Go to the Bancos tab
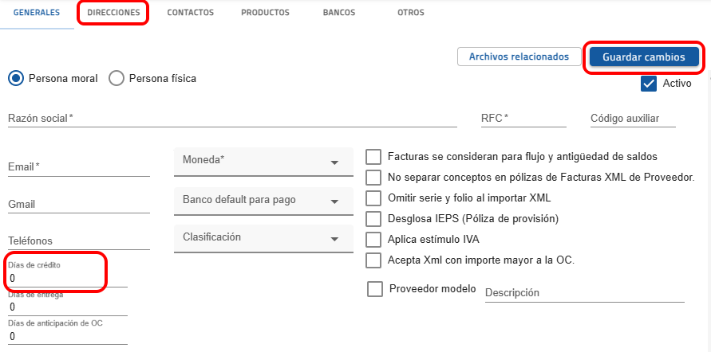This screenshot has height=352, width=711. tap(339, 13)
